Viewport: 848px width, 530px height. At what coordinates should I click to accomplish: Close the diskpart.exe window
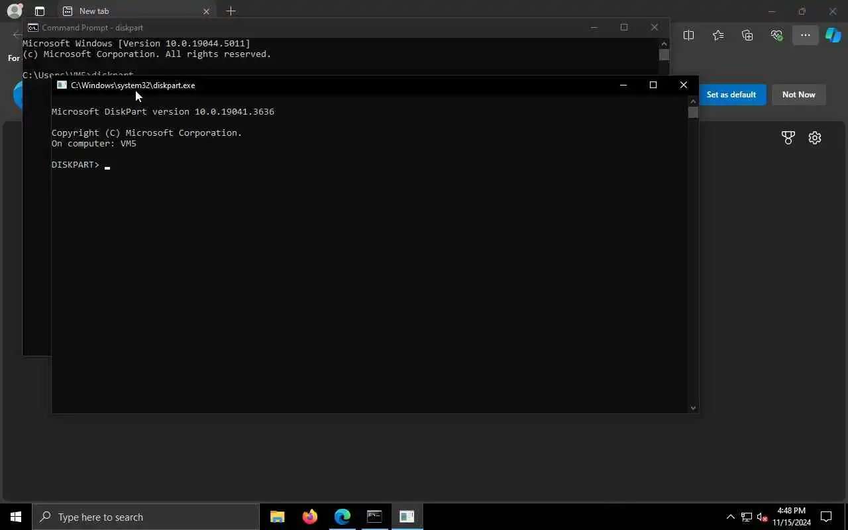tap(684, 85)
